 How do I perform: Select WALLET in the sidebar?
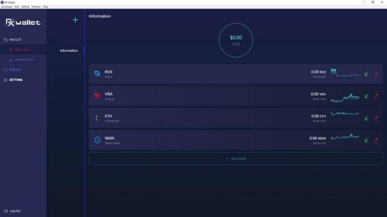pos(15,39)
